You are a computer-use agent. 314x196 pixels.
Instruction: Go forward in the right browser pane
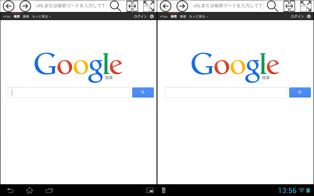tap(182, 6)
